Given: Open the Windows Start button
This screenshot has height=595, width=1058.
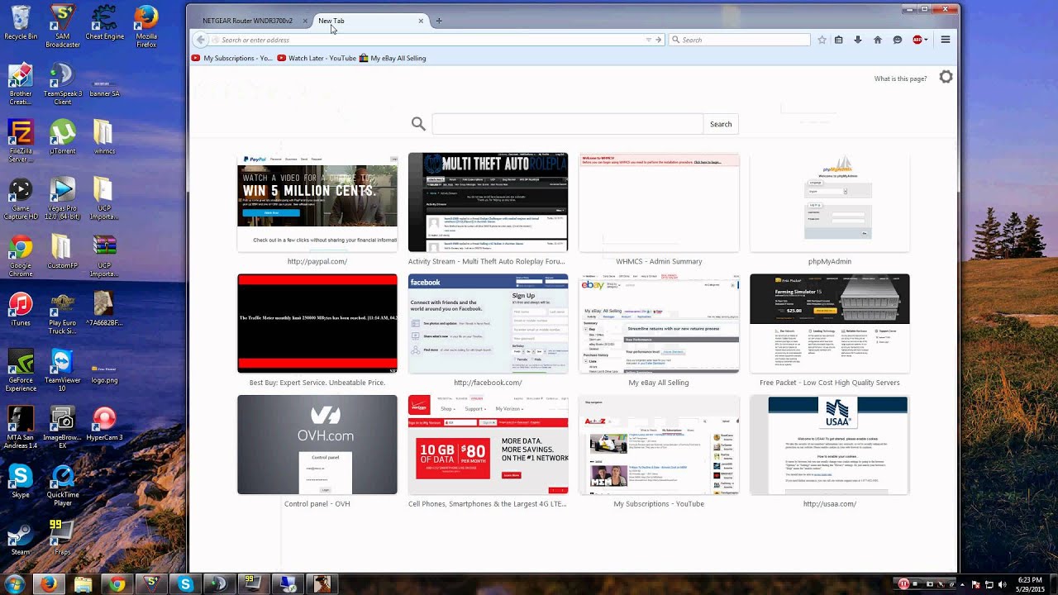Looking at the screenshot, I should click(15, 583).
